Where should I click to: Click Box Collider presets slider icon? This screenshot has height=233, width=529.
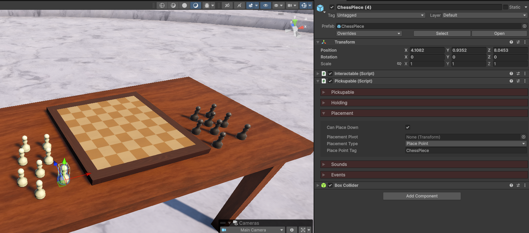coord(518,185)
